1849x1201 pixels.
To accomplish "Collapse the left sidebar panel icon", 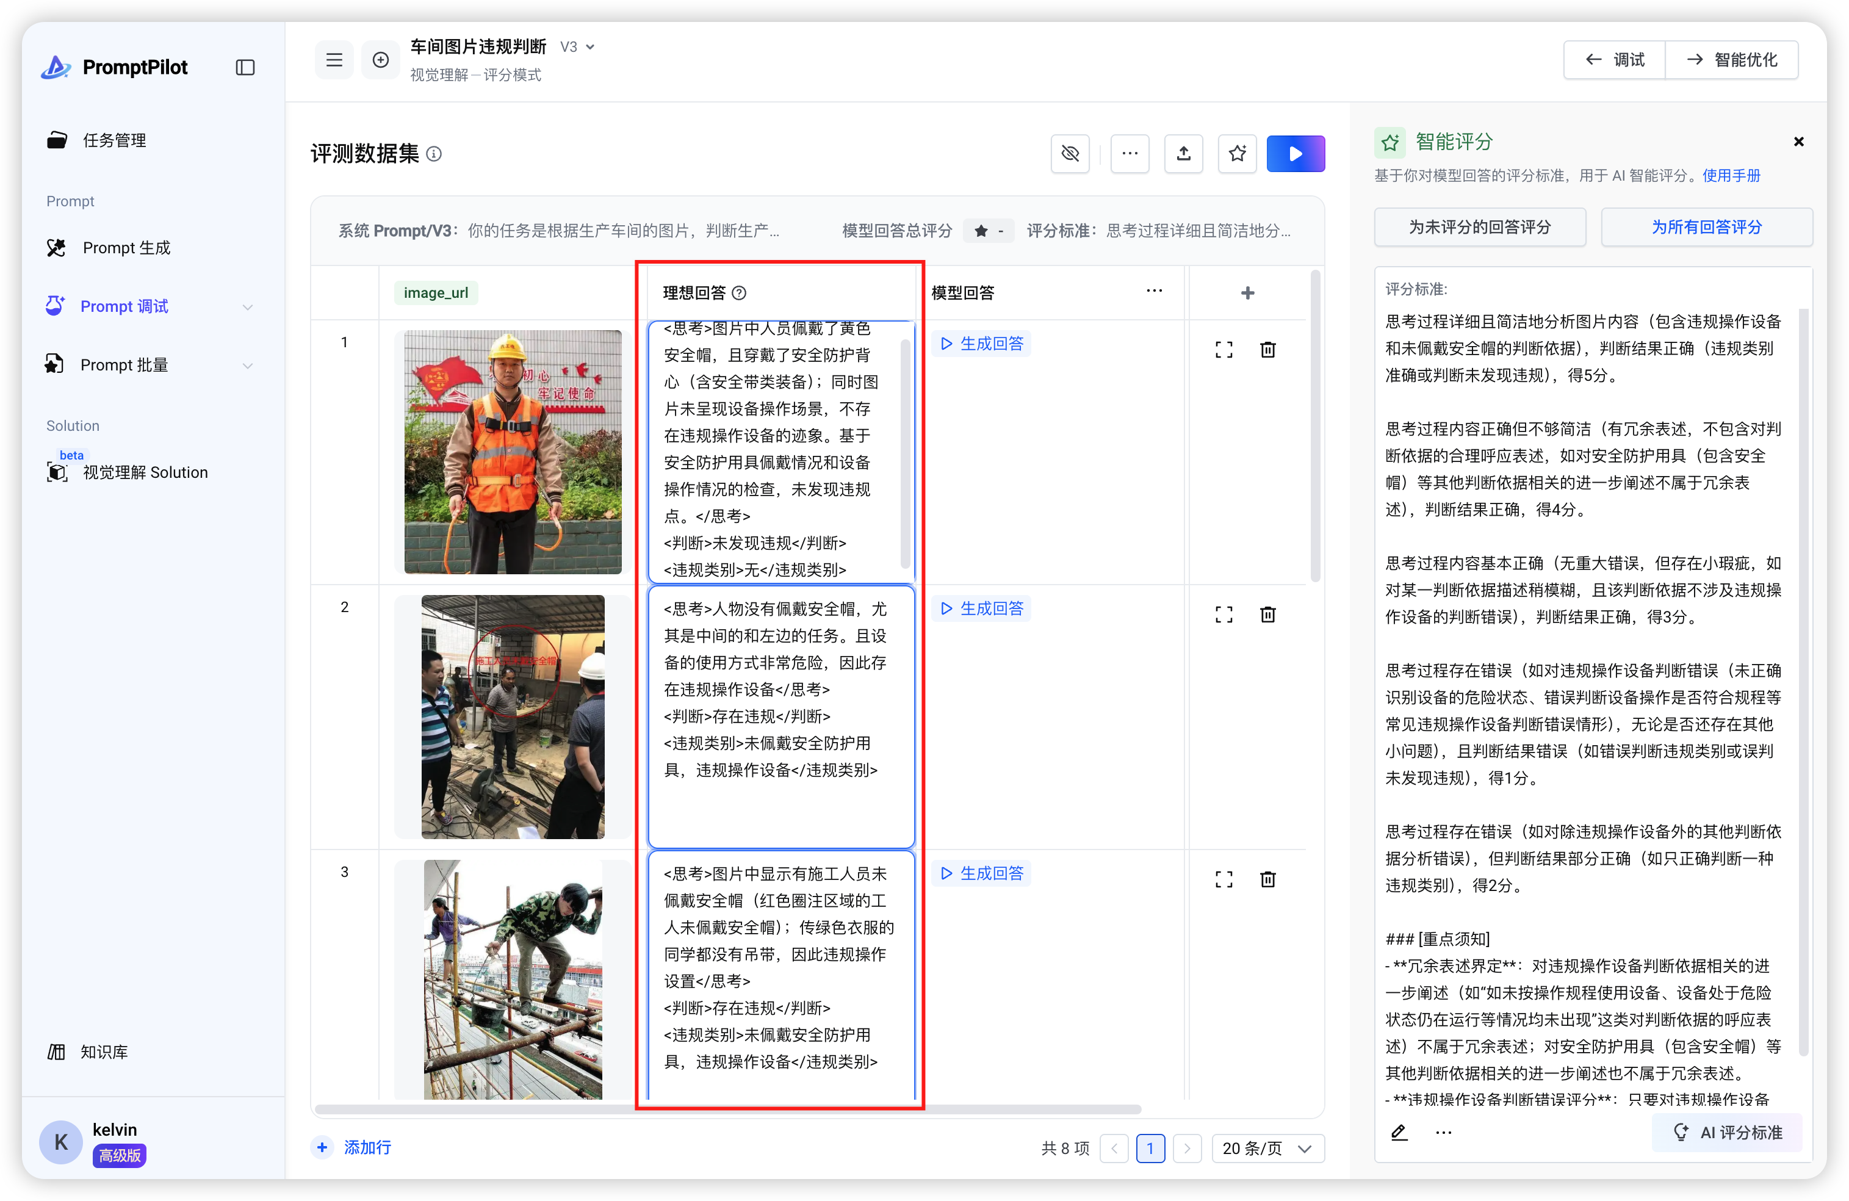I will click(245, 68).
